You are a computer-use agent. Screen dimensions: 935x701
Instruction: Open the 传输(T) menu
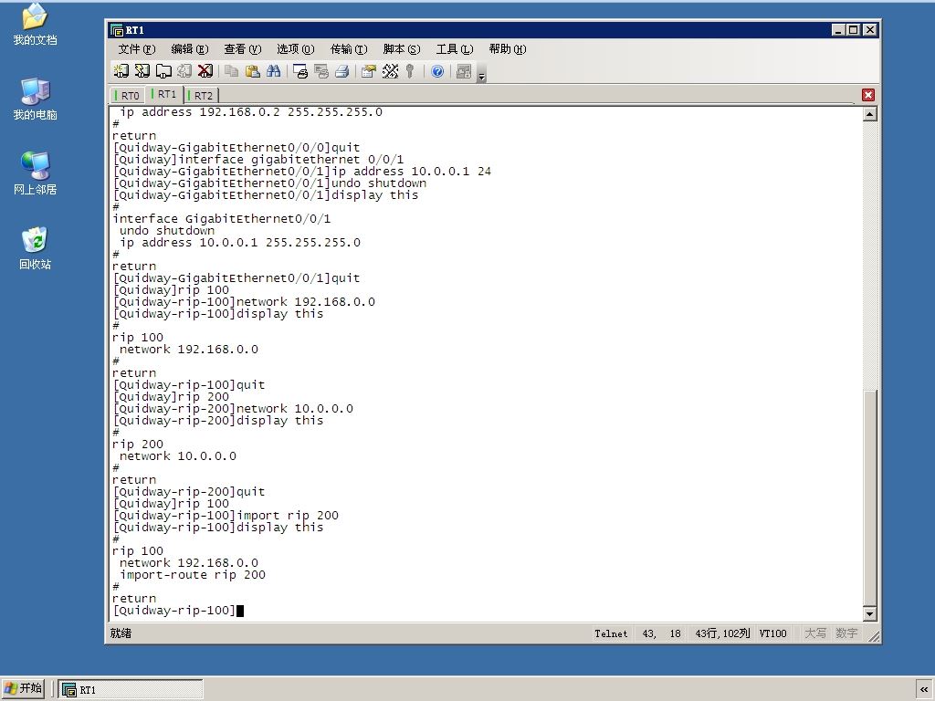click(349, 49)
